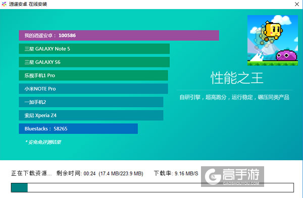Click the 高手游 watermark logo
Viewport: 303px width, 198px height.
(232, 177)
